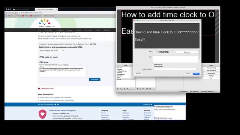Screen dimensions: 240x135
Task: Click the OBS Settings button
Action: coord(211,76)
